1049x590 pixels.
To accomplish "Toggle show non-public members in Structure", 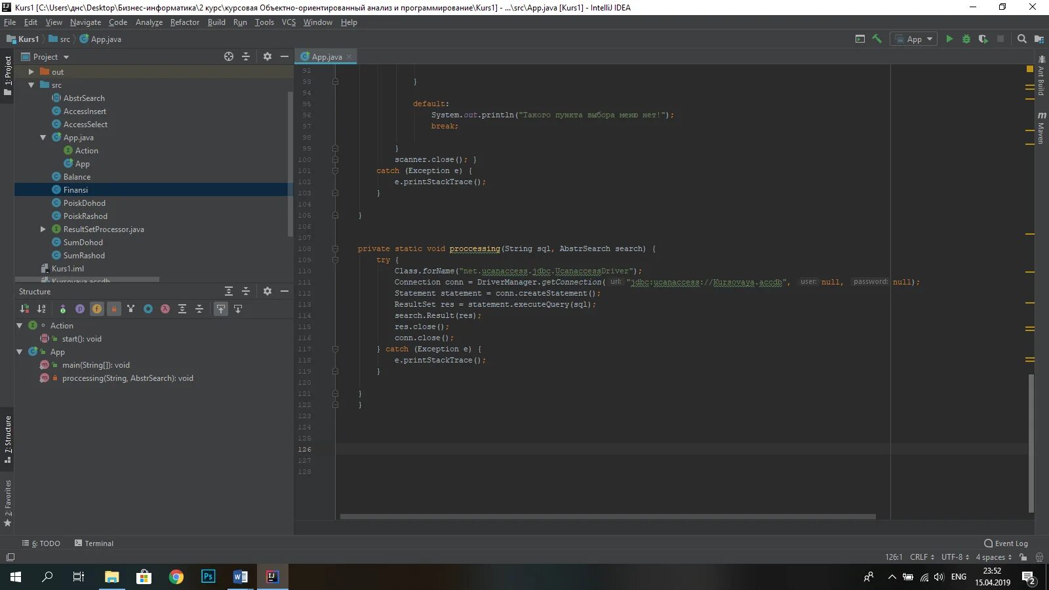I will (114, 309).
